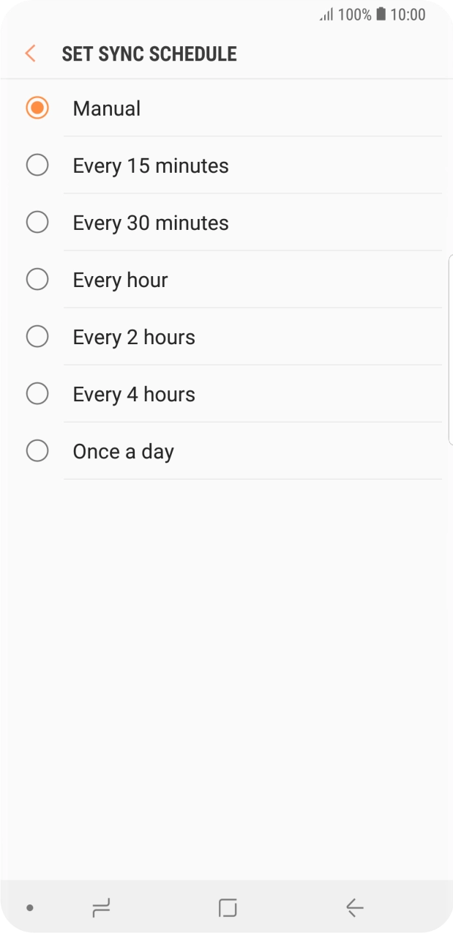
Task: Tap the back arrow in the title bar
Action: coord(29,53)
